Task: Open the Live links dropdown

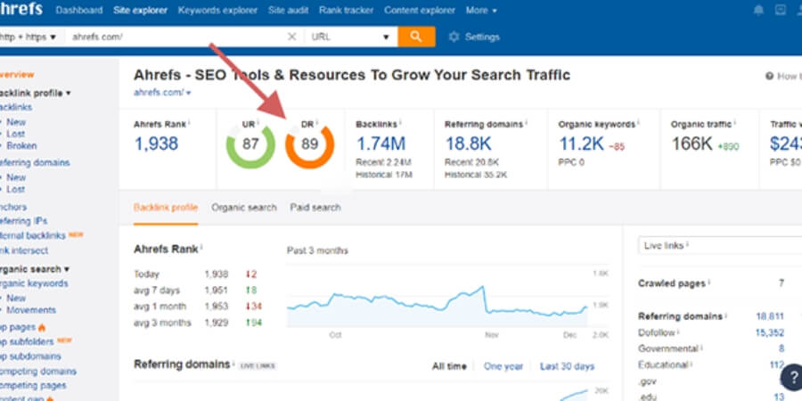Action: pyautogui.click(x=720, y=246)
